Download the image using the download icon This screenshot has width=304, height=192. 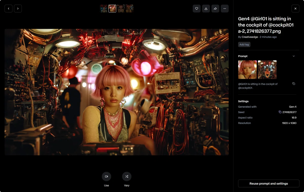(206, 9)
